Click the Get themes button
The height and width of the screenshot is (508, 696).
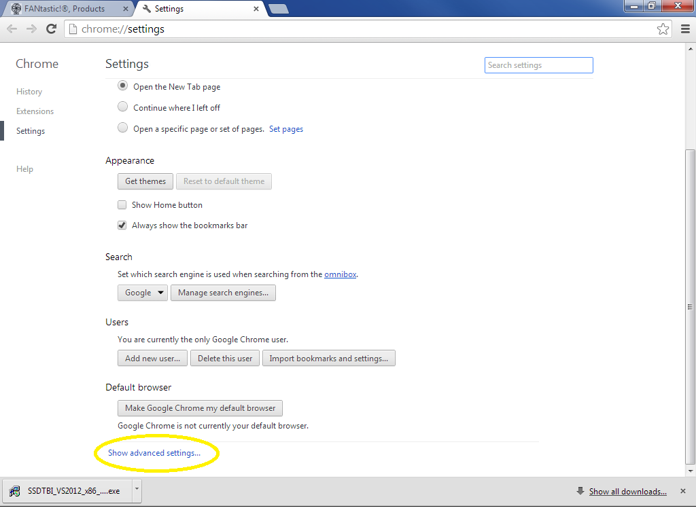pos(145,181)
